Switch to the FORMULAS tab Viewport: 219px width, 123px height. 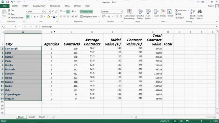click(x=55, y=6)
